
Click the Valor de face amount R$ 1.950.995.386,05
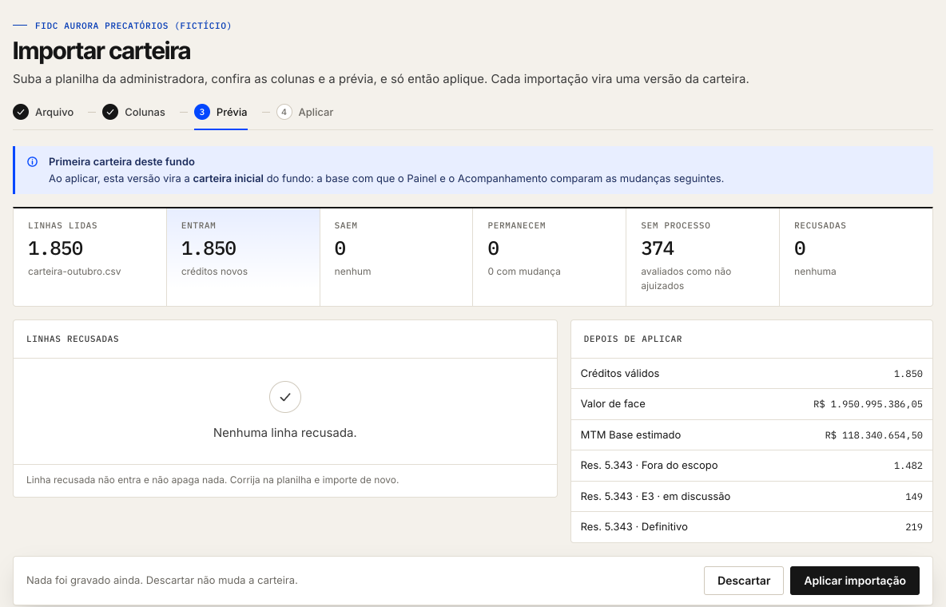coord(868,404)
